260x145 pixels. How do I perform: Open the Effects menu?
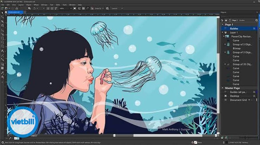point(36,5)
